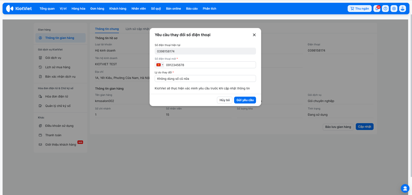Open the Bán online menu
The width and height of the screenshot is (412, 195).
[173, 9]
